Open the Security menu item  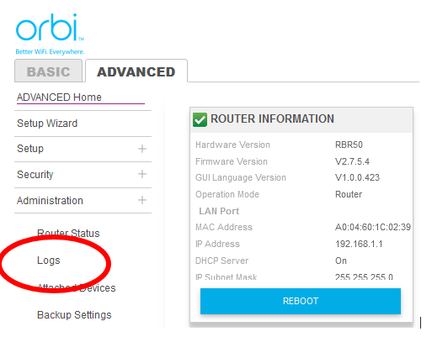(35, 175)
